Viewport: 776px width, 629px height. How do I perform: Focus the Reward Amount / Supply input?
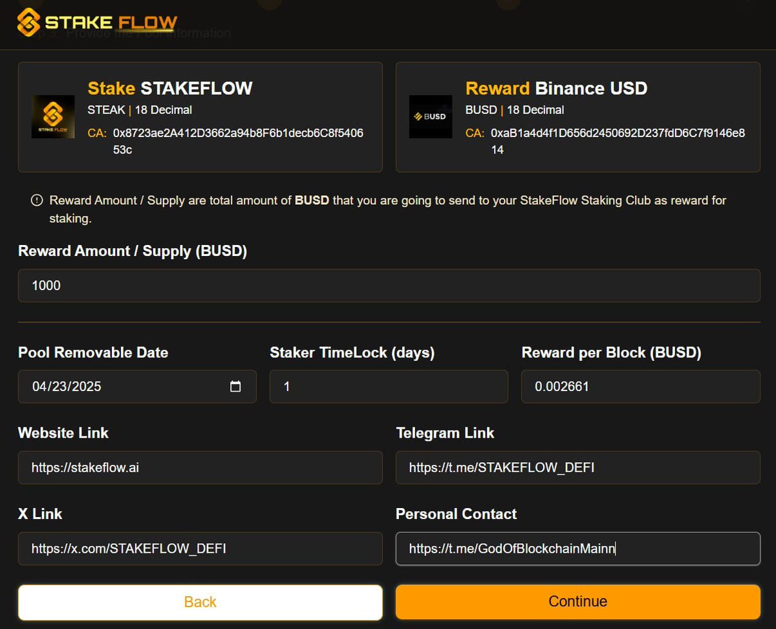point(389,286)
